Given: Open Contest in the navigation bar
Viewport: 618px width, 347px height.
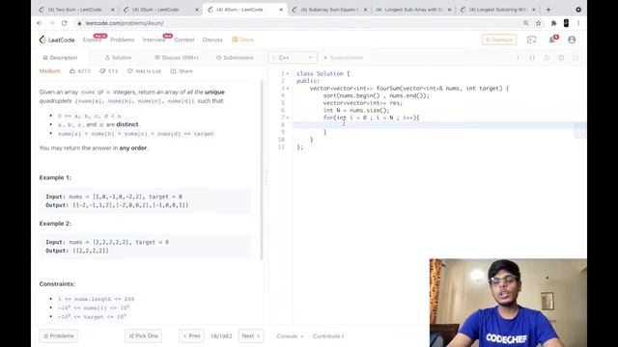Looking at the screenshot, I should click(x=184, y=40).
